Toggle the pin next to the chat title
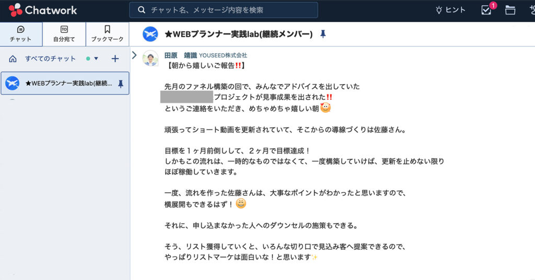 [x=323, y=34]
